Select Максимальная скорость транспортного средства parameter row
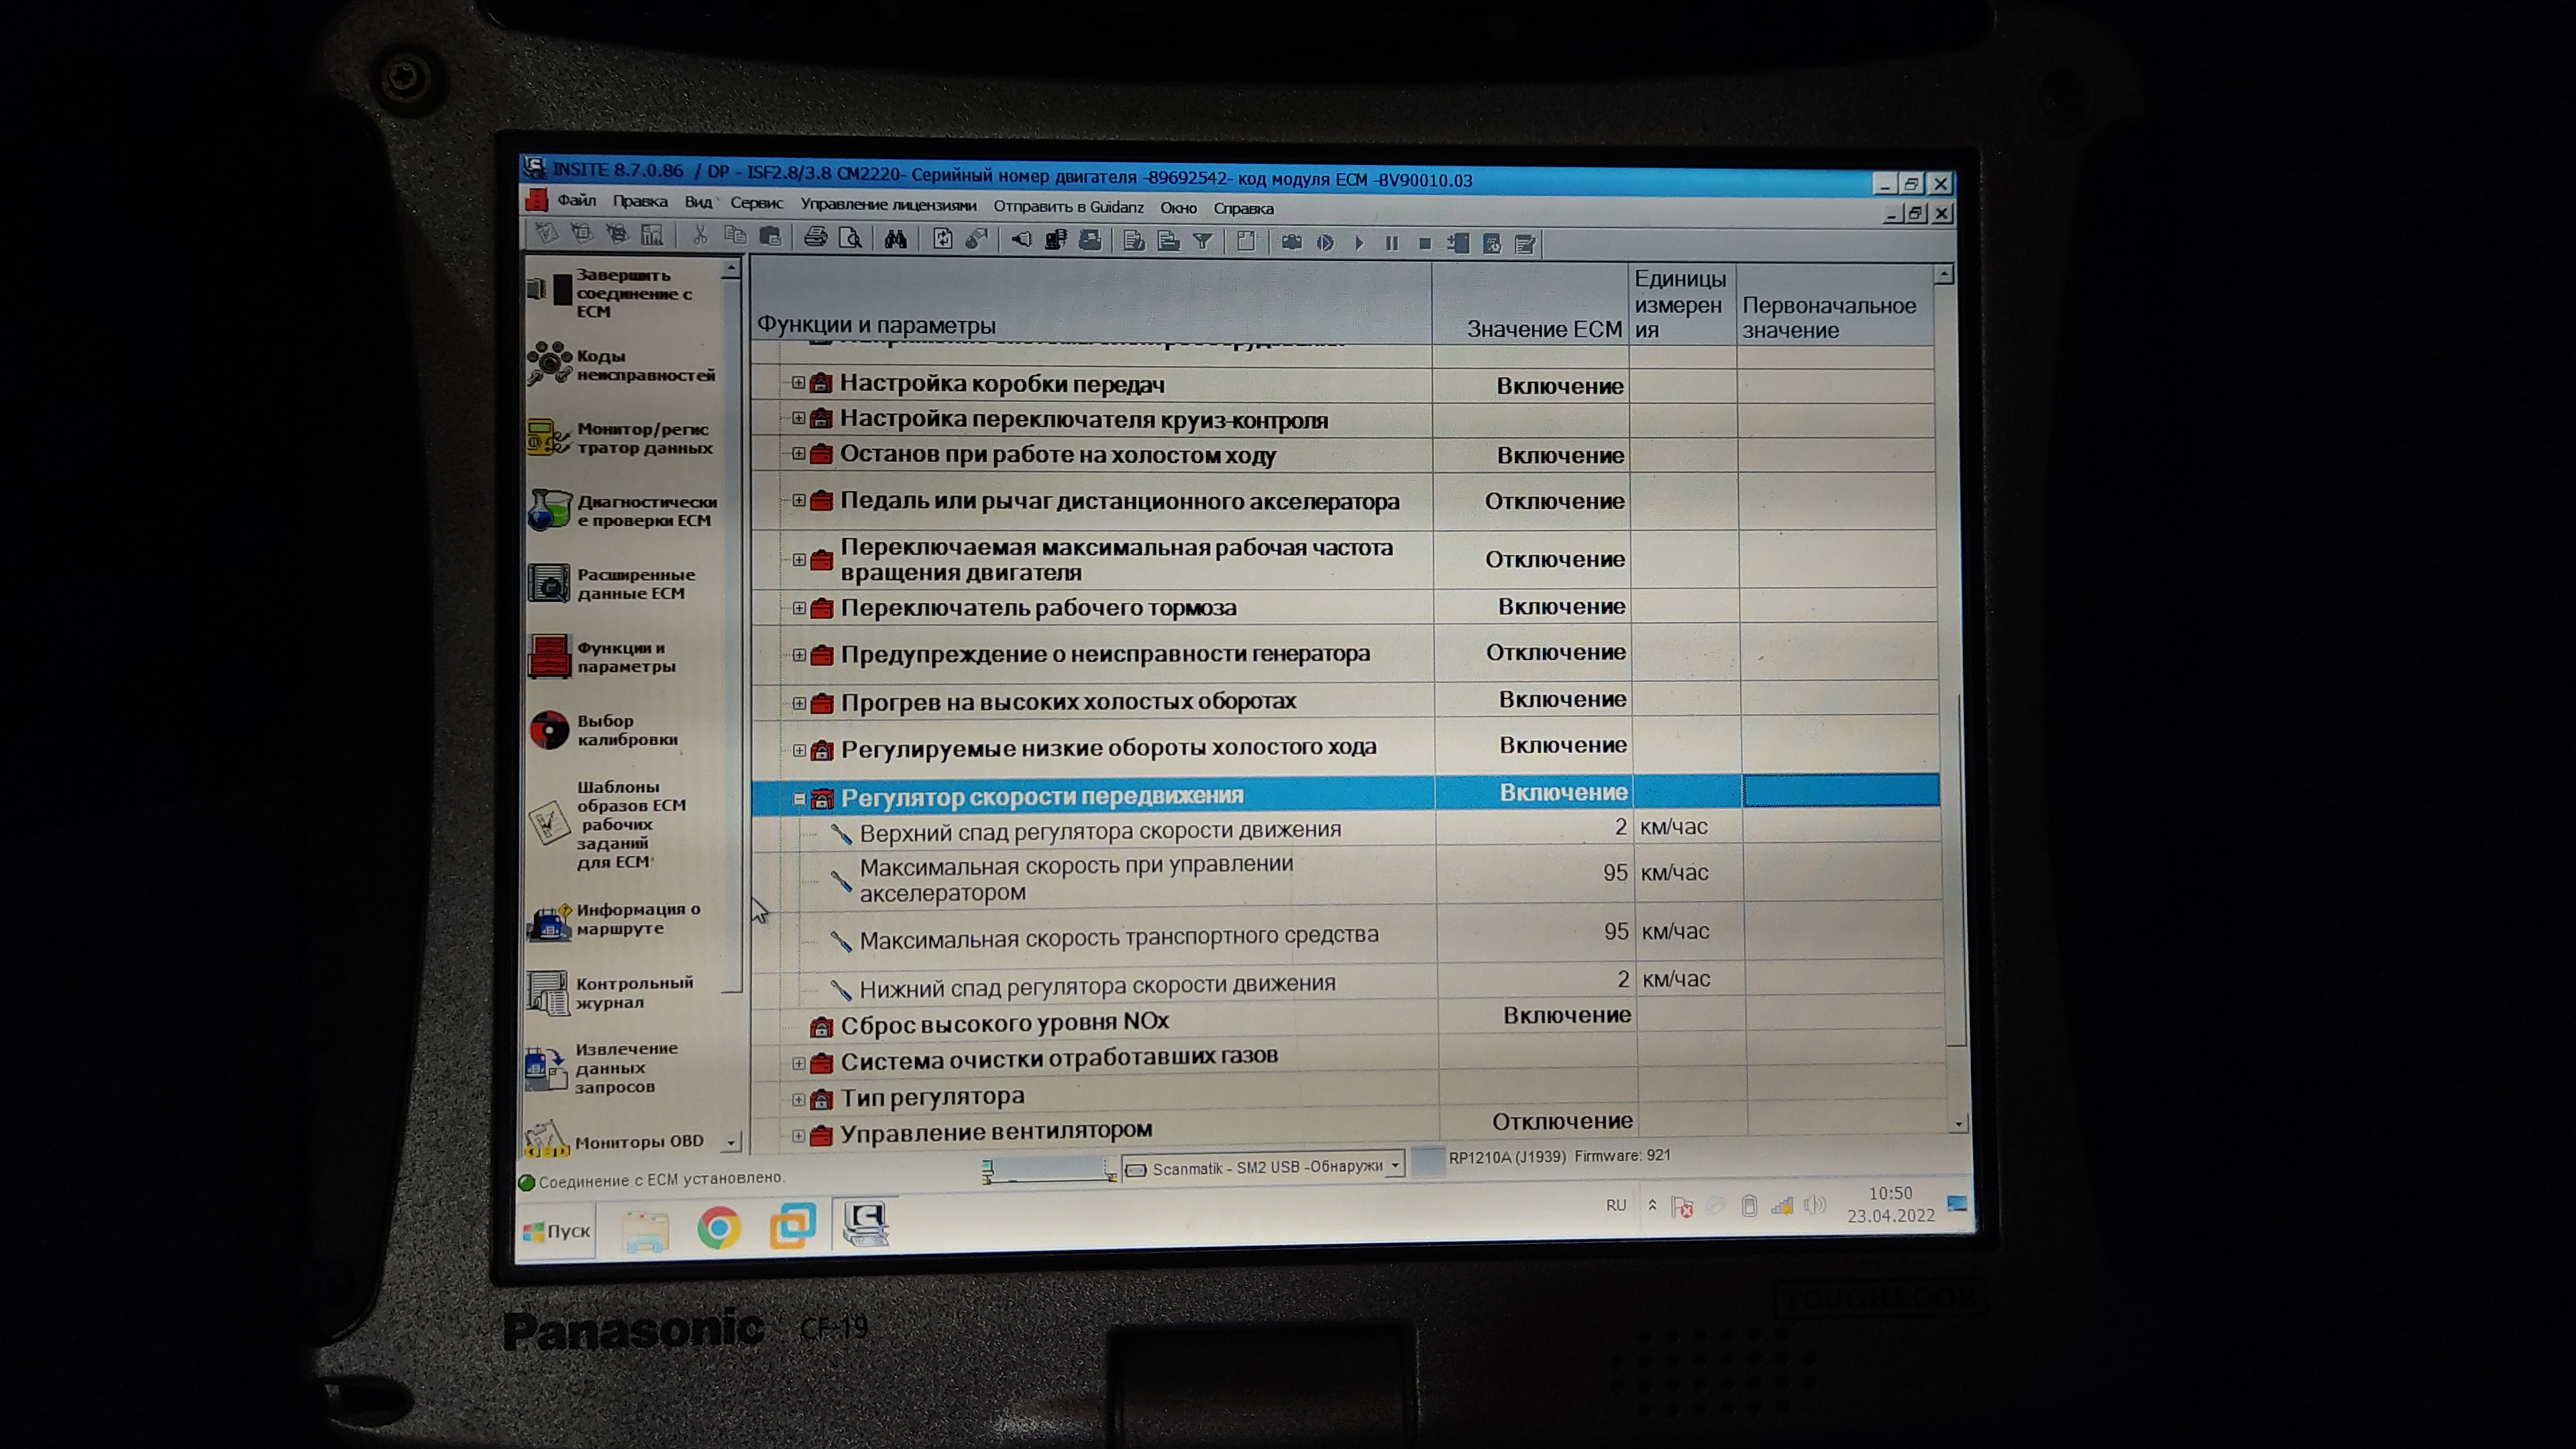The height and width of the screenshot is (1449, 2576). [1118, 937]
